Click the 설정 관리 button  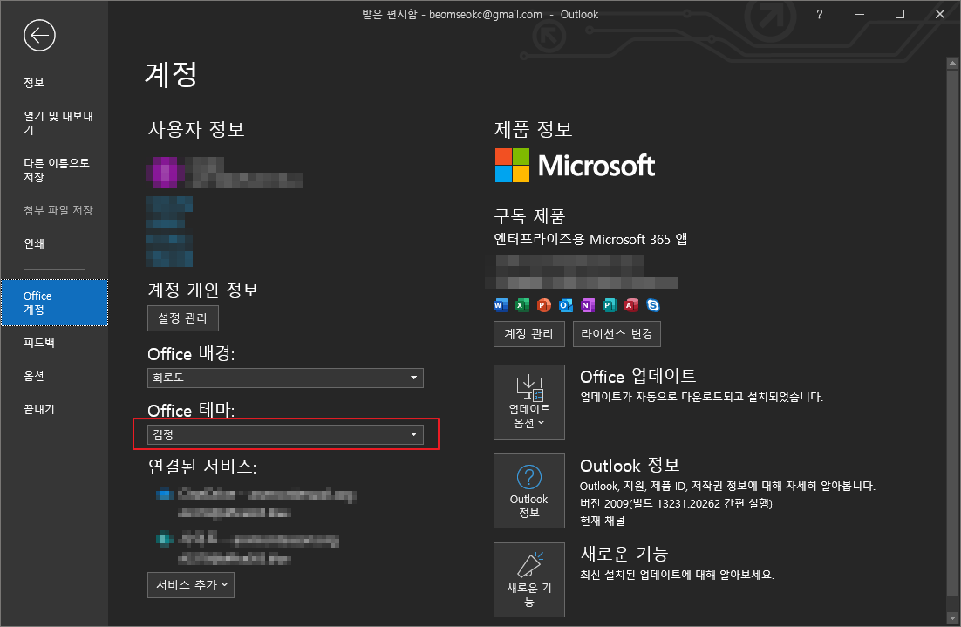(182, 318)
